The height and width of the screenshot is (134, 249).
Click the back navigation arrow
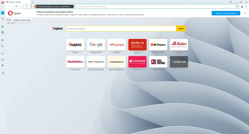click(7, 6)
